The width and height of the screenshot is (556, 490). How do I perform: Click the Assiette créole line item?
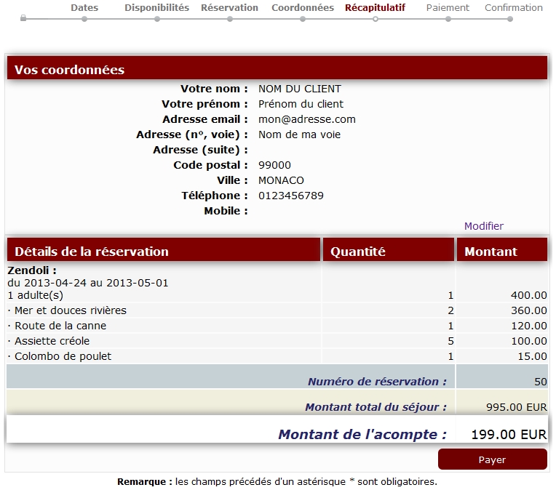[52, 341]
